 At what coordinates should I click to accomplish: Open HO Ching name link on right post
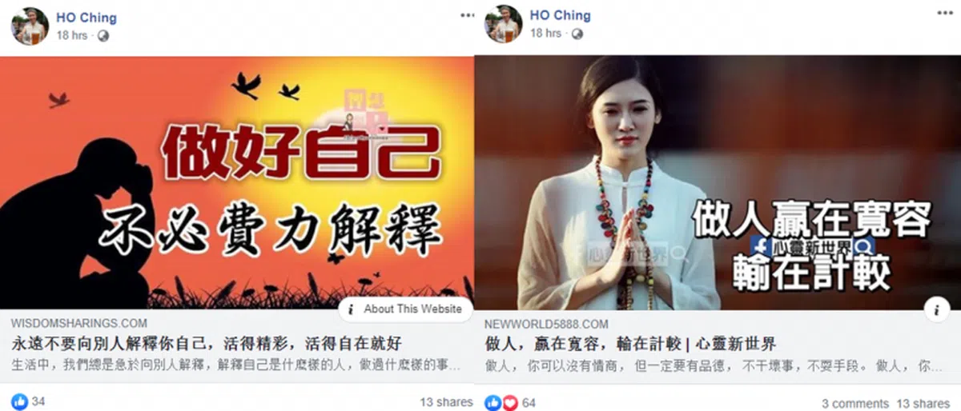pyautogui.click(x=561, y=16)
